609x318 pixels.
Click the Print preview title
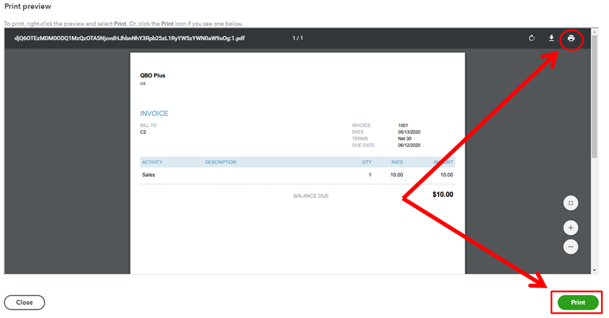[x=27, y=7]
